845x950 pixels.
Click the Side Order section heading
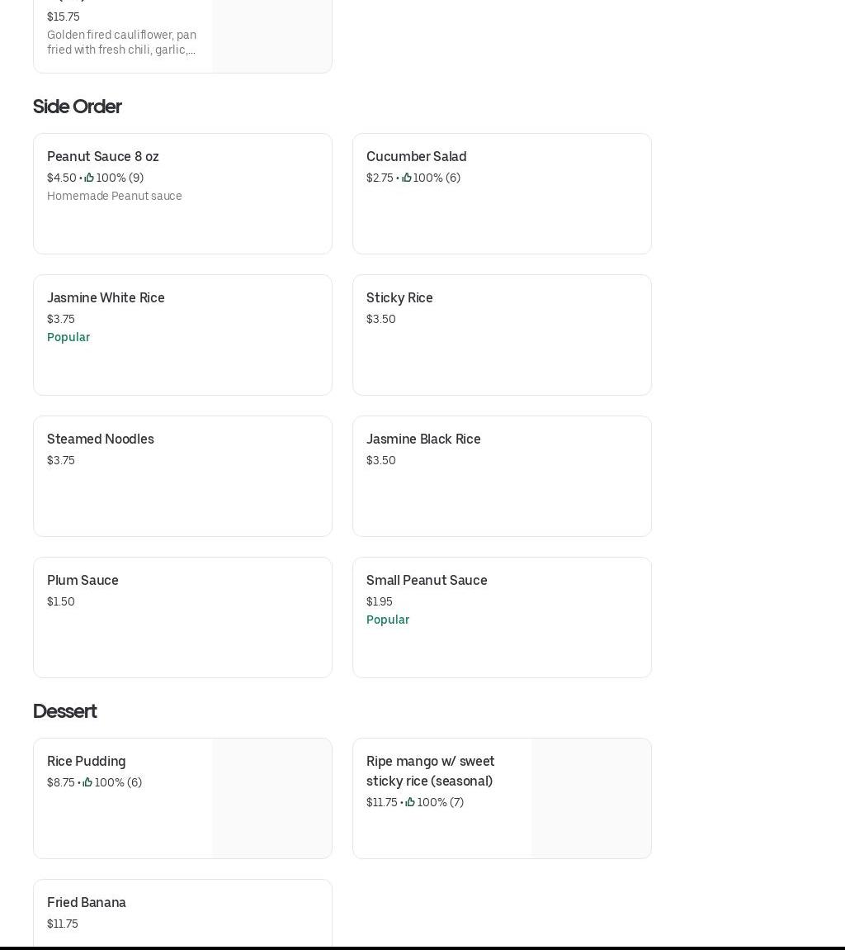pyautogui.click(x=77, y=107)
